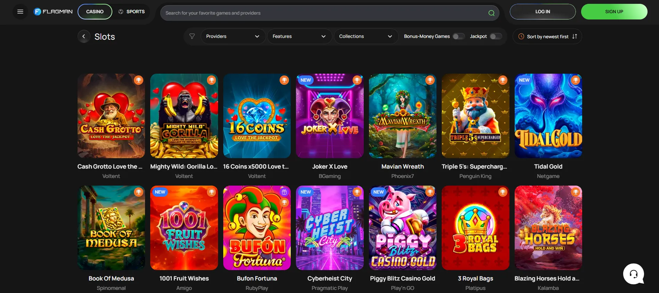
Task: Switch to the Casino tab
Action: coord(95,11)
